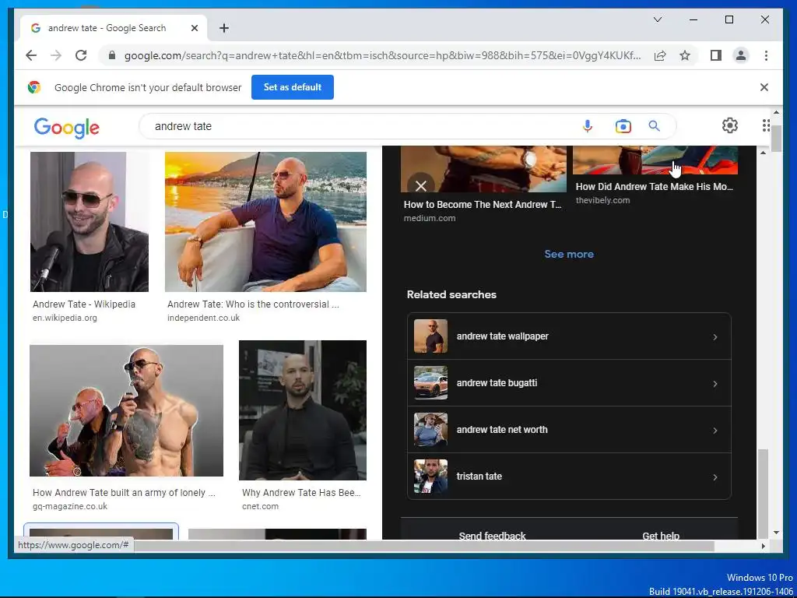
Task: Open the Chrome three-dot menu
Action: click(766, 55)
